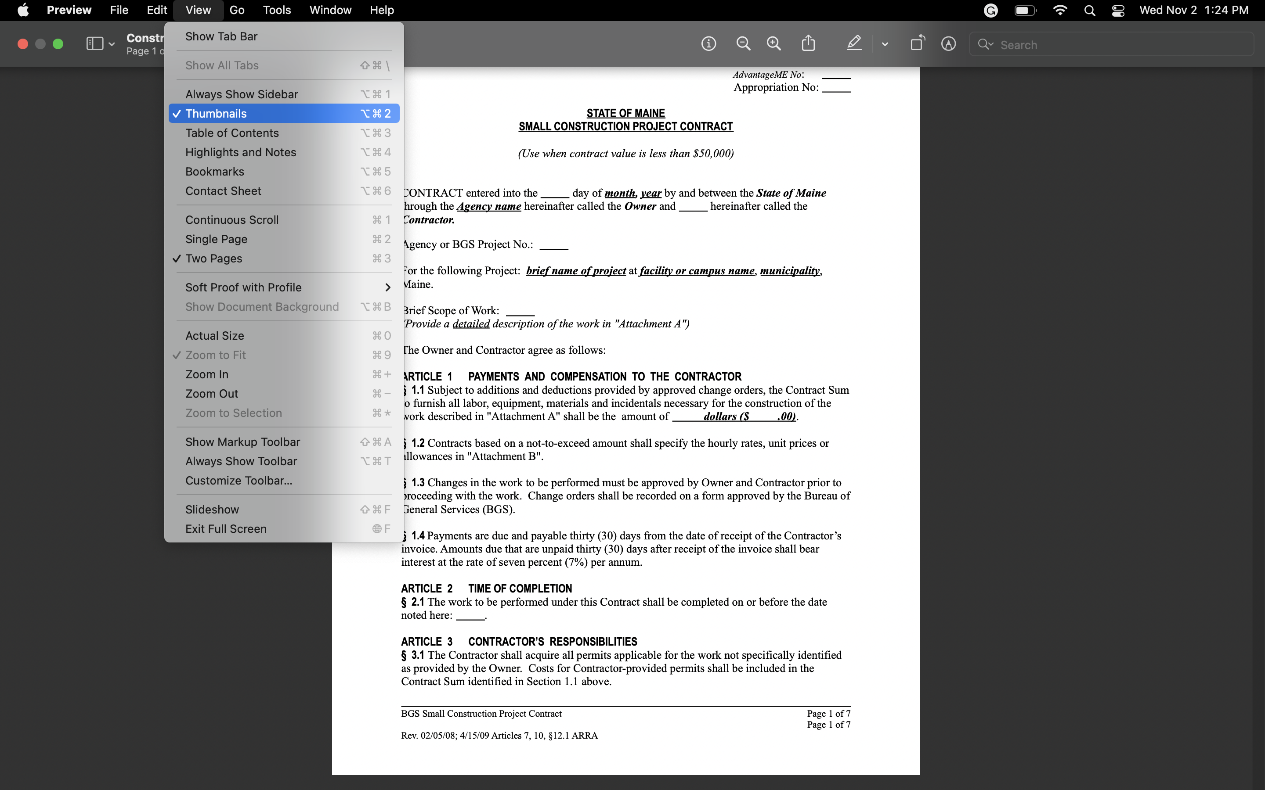Screen dimensions: 1265x790
Task: Click Customize Toolbar button
Action: [x=238, y=480]
